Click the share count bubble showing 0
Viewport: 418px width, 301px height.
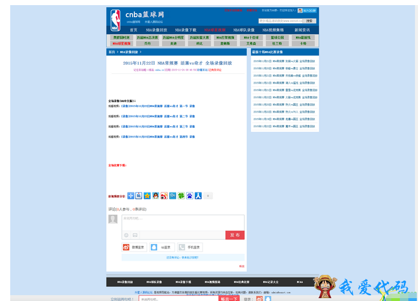[x=208, y=196]
